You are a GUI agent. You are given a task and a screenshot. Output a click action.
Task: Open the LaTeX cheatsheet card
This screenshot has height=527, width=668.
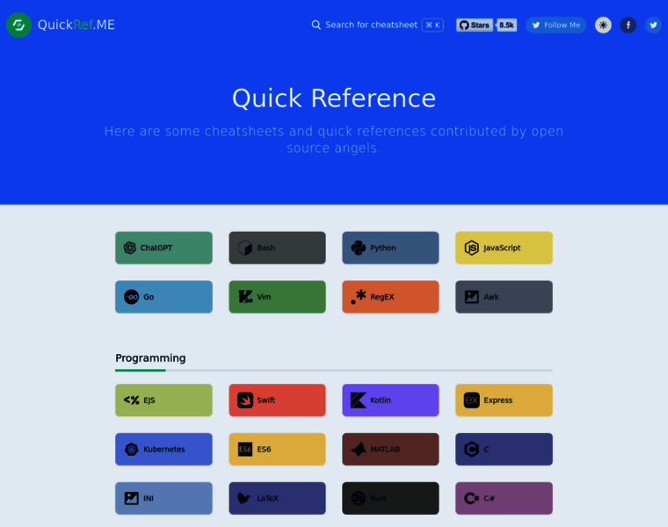pyautogui.click(x=278, y=498)
